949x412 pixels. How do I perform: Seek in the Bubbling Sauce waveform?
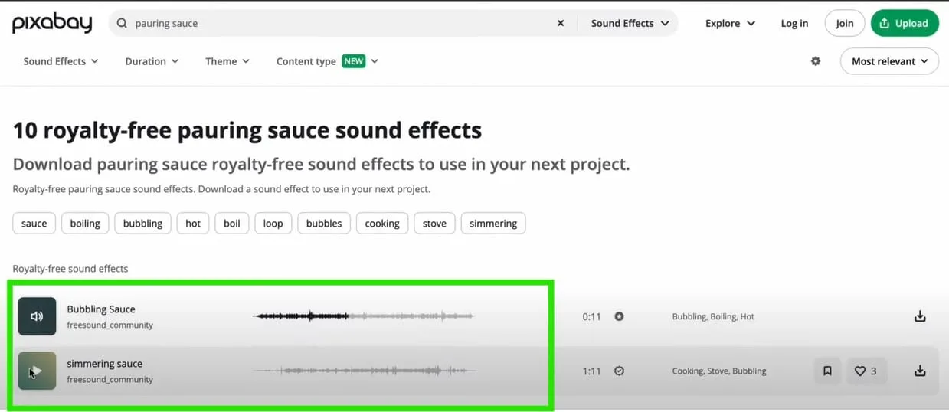click(x=364, y=316)
